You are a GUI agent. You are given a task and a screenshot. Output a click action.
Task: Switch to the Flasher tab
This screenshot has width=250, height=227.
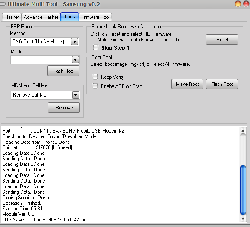12,17
